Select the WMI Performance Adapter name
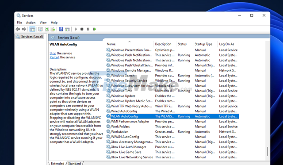The width and height of the screenshot is (283, 165). tap(130, 122)
